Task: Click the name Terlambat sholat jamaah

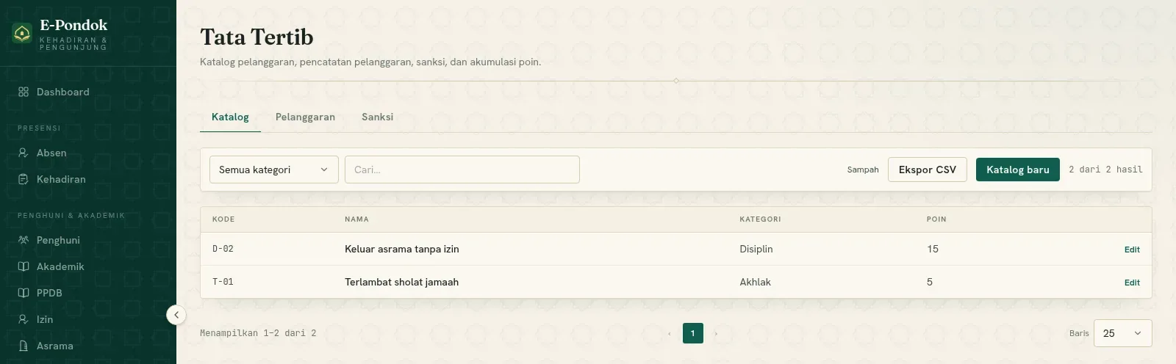Action: click(401, 282)
